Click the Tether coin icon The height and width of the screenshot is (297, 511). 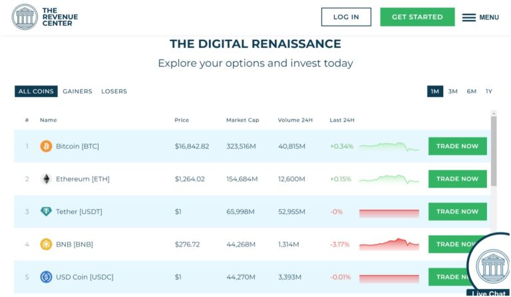46,211
